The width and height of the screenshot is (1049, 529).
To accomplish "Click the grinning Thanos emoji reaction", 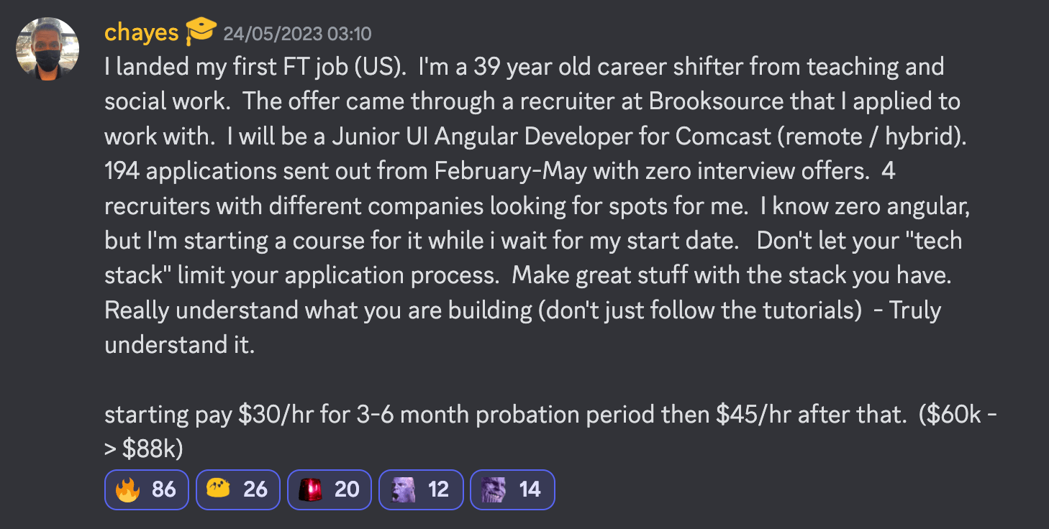I will [512, 489].
